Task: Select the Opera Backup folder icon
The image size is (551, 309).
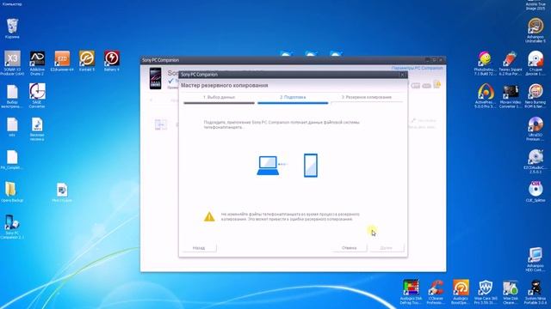Action: 12,192
